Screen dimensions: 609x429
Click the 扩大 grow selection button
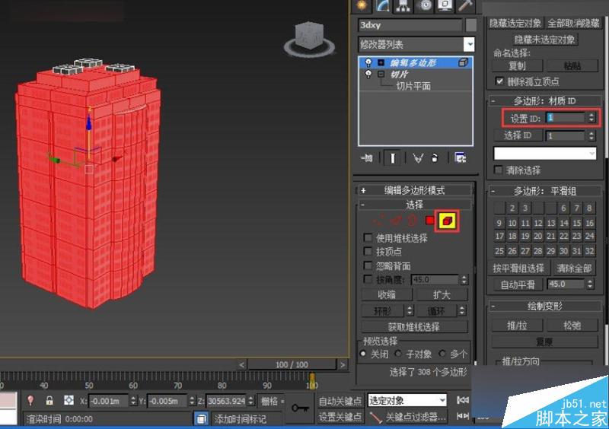click(442, 294)
